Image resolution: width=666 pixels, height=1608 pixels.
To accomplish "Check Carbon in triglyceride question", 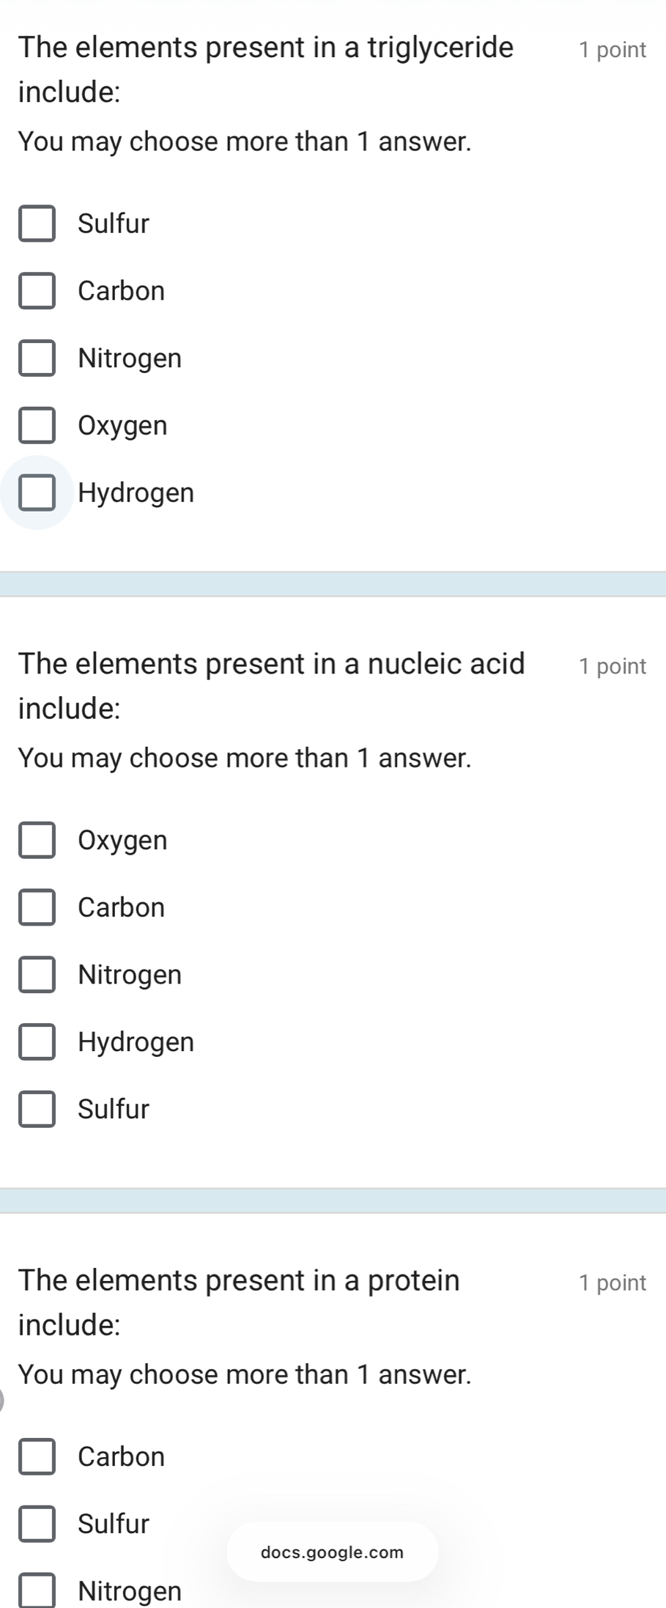I will 37,291.
